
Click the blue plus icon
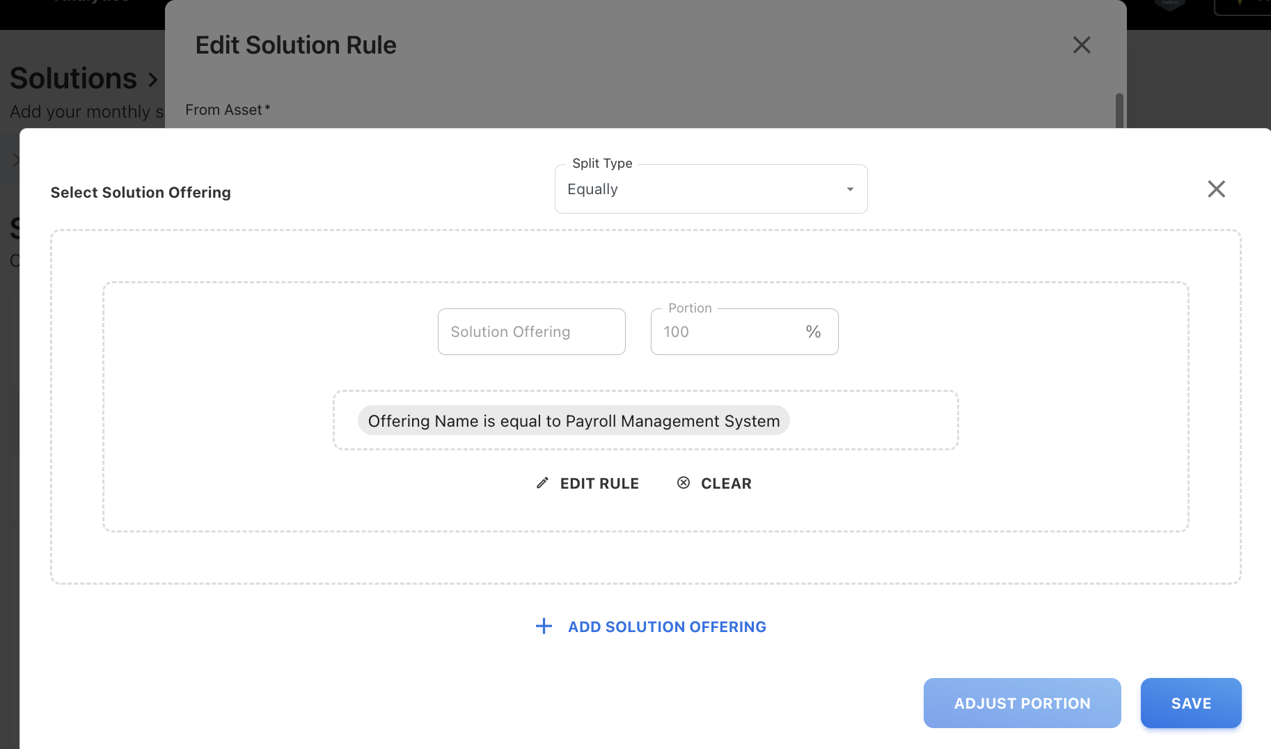point(544,626)
